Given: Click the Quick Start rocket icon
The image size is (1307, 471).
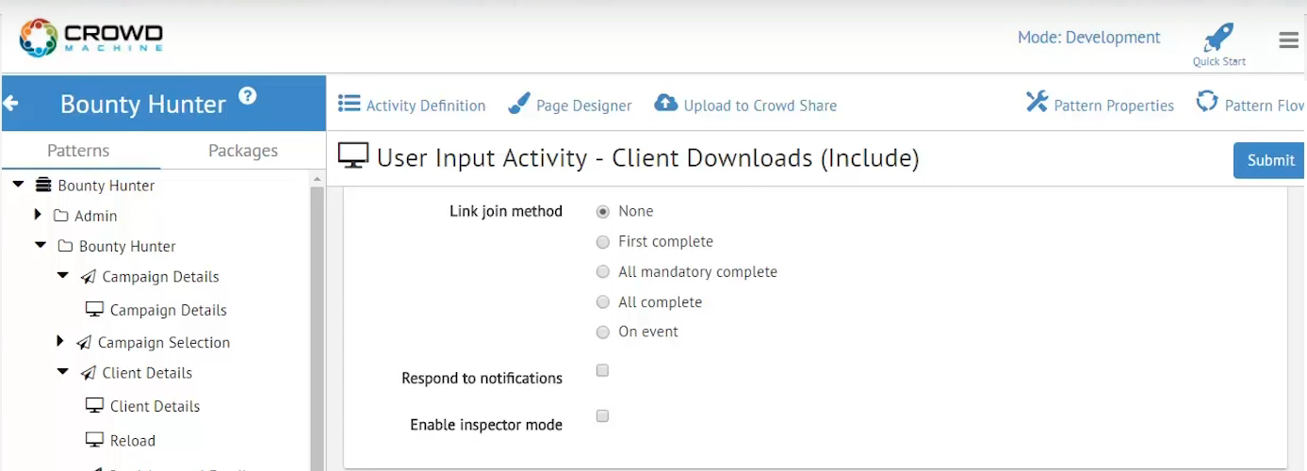Looking at the screenshot, I should (x=1218, y=40).
